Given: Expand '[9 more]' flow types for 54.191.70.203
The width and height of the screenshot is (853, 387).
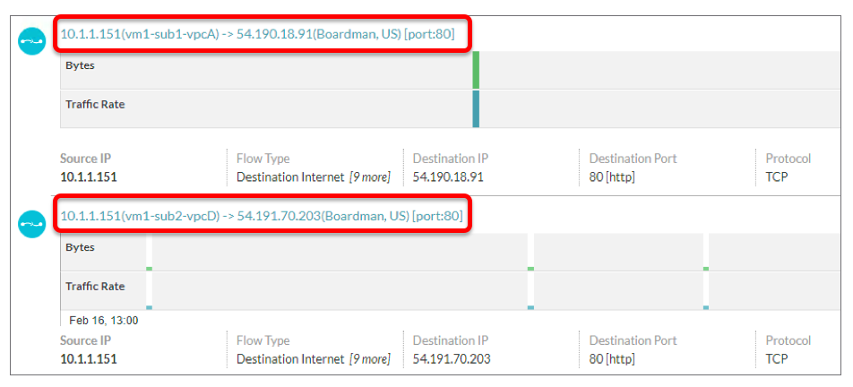Looking at the screenshot, I should click(369, 359).
